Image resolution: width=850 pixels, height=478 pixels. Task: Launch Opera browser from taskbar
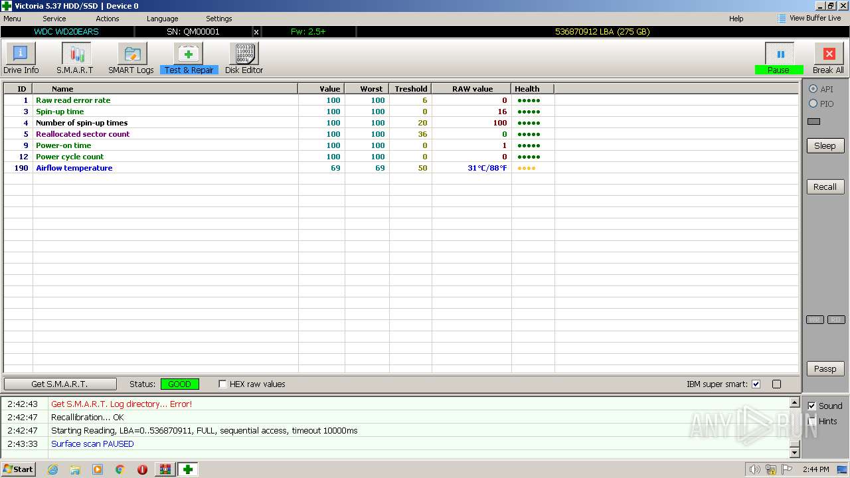coord(142,469)
